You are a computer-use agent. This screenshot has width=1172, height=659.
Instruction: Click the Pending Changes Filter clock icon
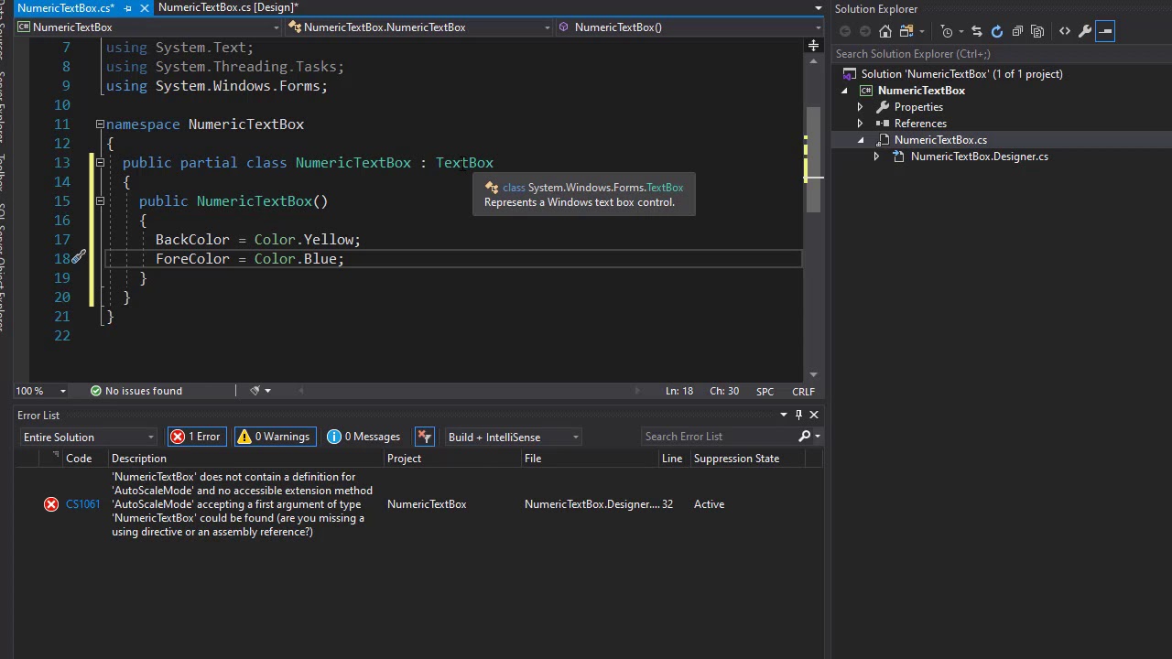click(947, 31)
